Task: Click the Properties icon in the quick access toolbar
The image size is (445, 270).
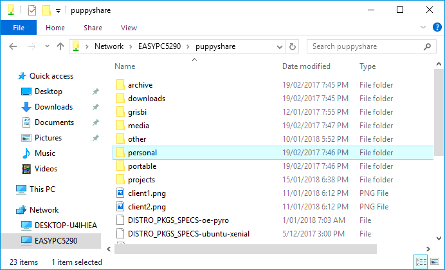Action: click(x=32, y=10)
